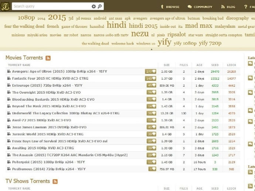Viewport: 255px width, 191px height.
Task: Open comments bubble for Jurassic World 2015
Action: point(151,134)
